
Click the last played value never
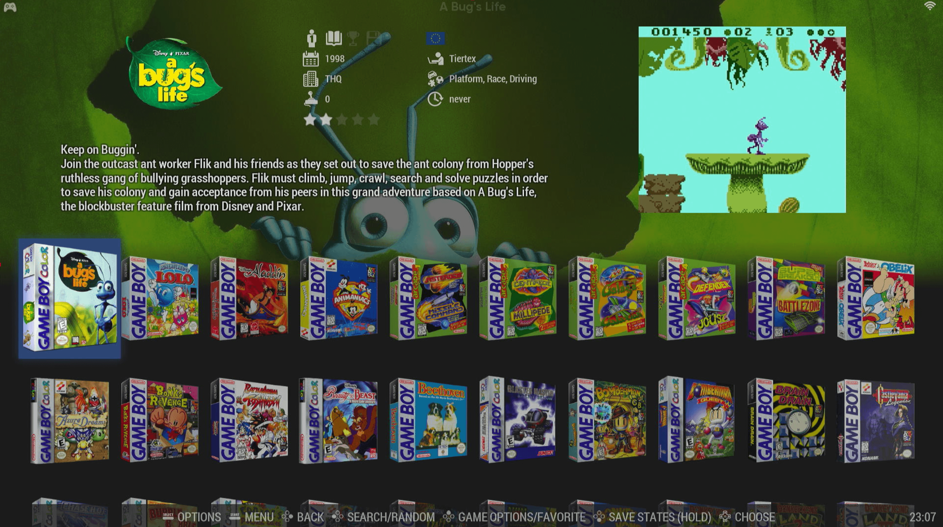click(x=460, y=99)
